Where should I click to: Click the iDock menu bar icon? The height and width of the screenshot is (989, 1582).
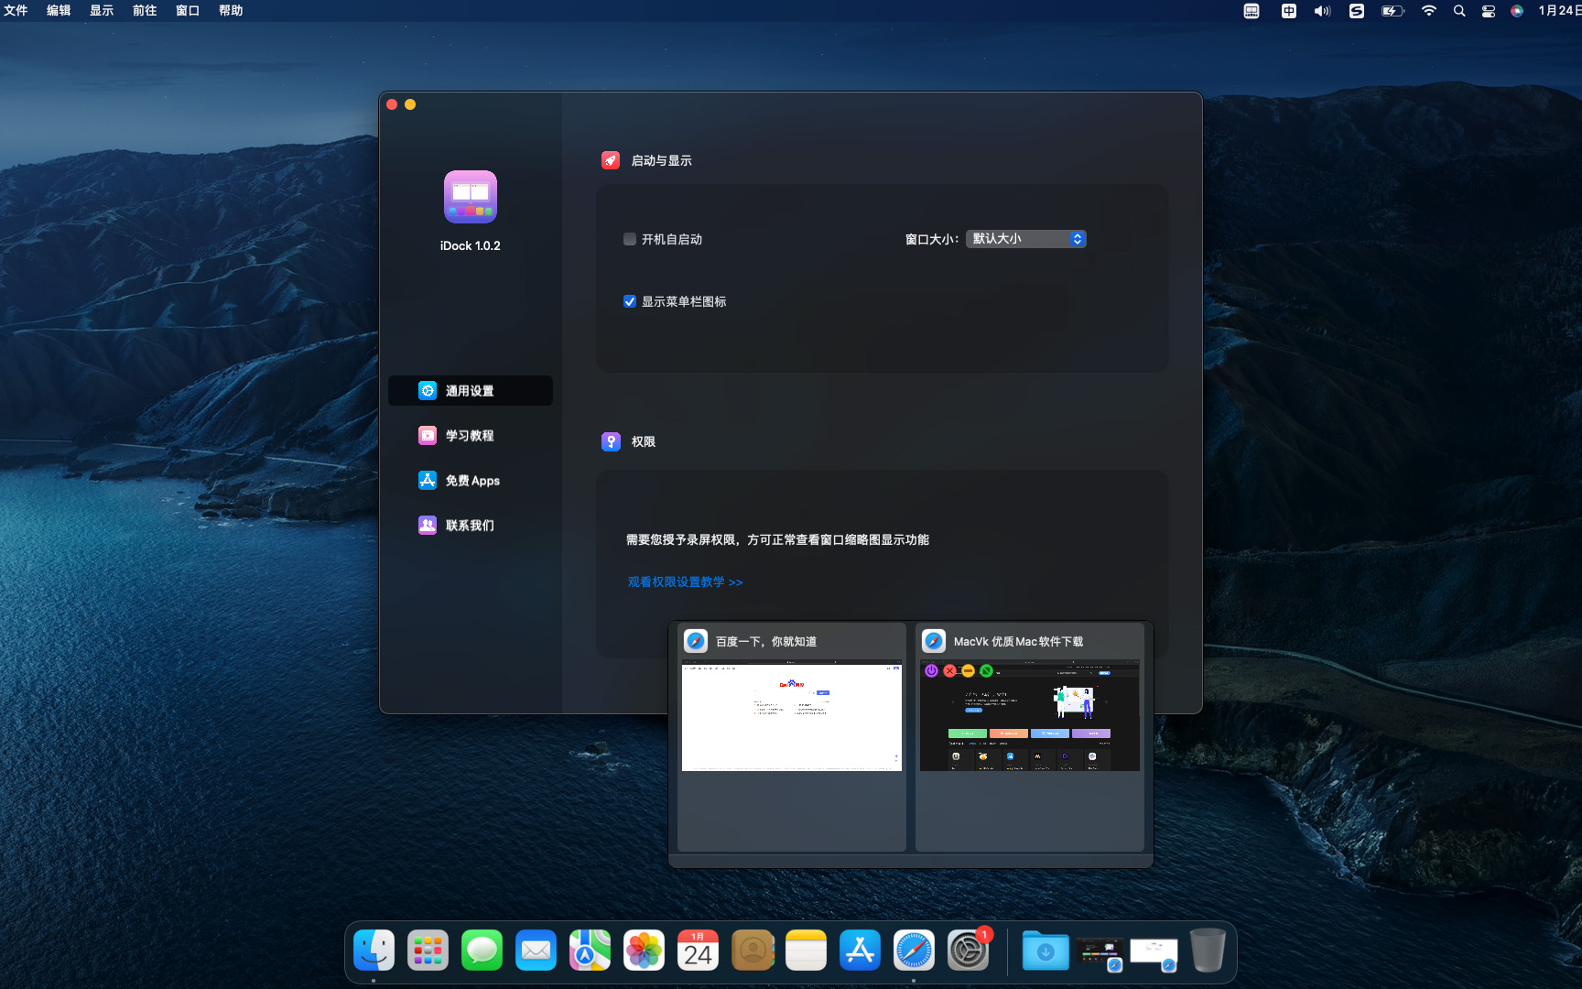[x=1252, y=11]
